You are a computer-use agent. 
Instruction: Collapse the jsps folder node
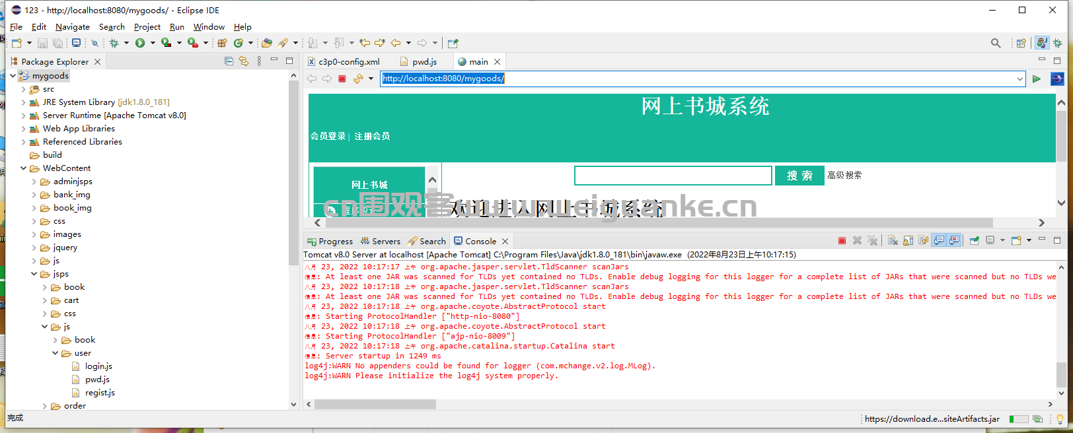click(x=34, y=274)
